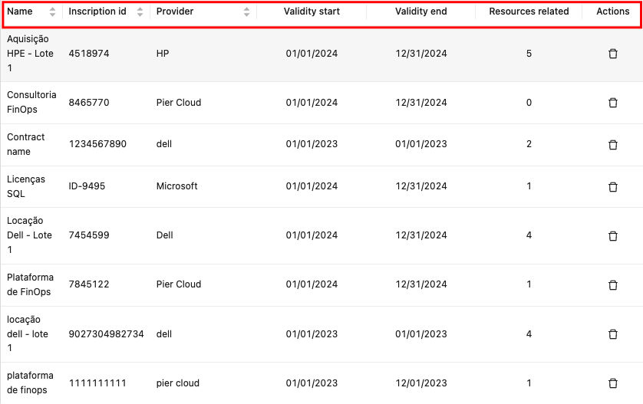Screen dimensions: 643x404
Task: Toggle sort arrows on Provider column
Action: tap(246, 12)
